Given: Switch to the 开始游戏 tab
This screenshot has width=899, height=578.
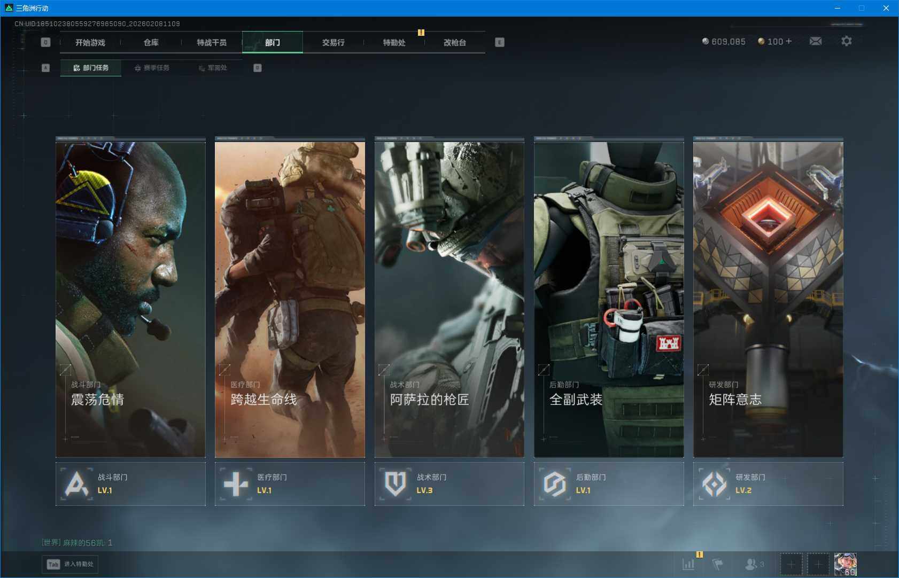Looking at the screenshot, I should [x=90, y=42].
